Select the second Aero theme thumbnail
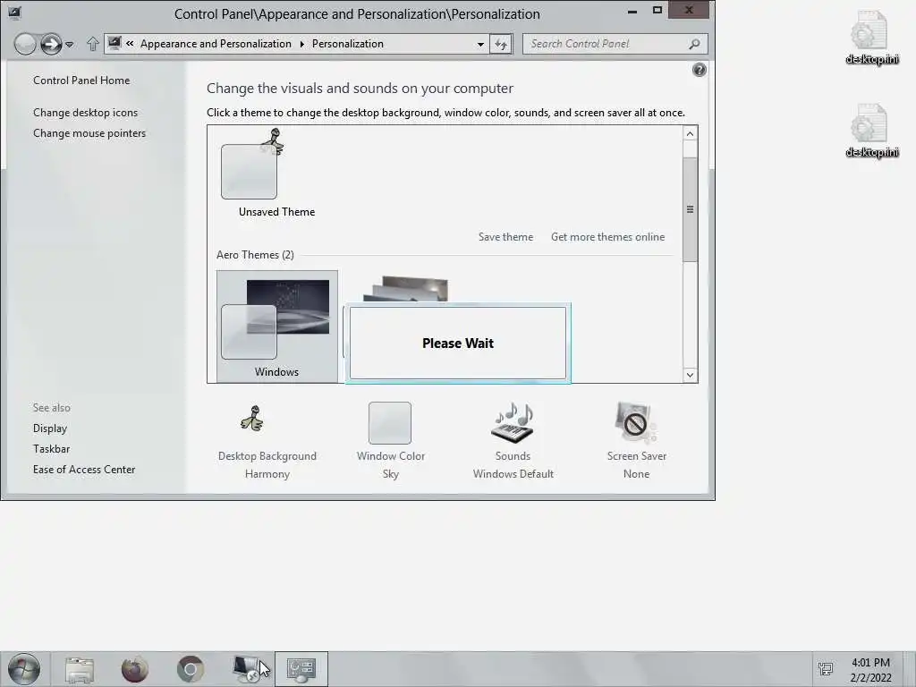 (405, 289)
